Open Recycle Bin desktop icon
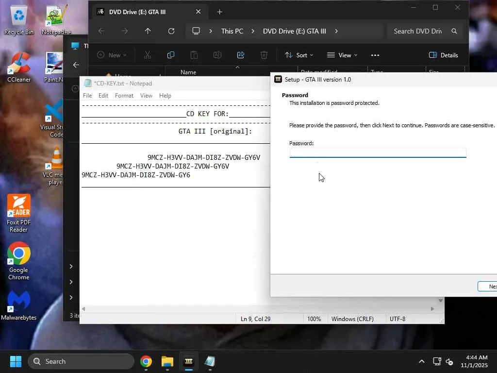The height and width of the screenshot is (373, 497). pyautogui.click(x=19, y=19)
